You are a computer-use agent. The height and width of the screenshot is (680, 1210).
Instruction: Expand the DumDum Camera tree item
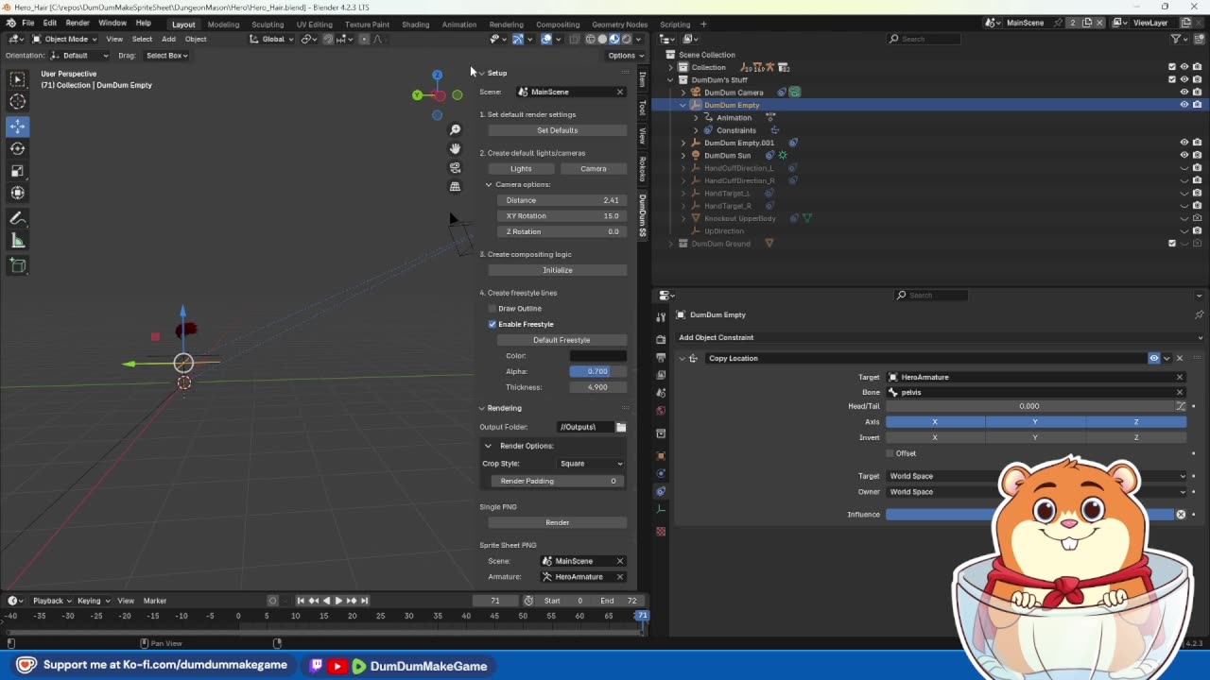coord(683,93)
